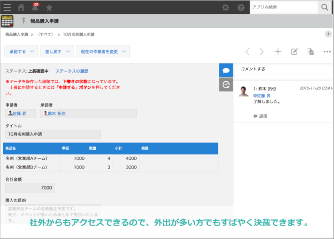Go to the home portal icon

[21, 7]
